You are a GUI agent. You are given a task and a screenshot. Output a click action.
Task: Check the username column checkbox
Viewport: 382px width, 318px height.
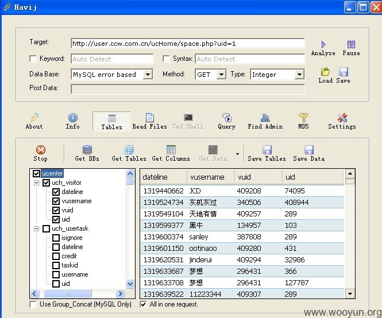[x=56, y=274]
